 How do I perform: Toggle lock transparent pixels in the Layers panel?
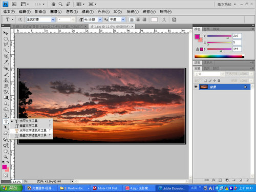click(x=205, y=80)
